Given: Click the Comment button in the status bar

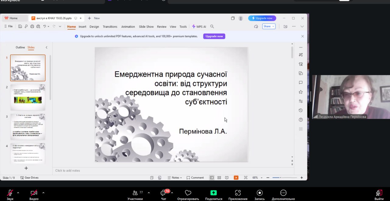Looking at the screenshot, I should 195,178.
